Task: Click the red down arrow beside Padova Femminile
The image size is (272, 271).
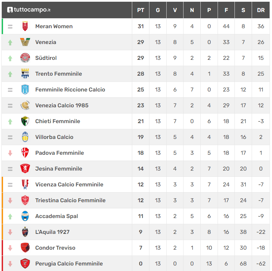Action: (x=10, y=153)
